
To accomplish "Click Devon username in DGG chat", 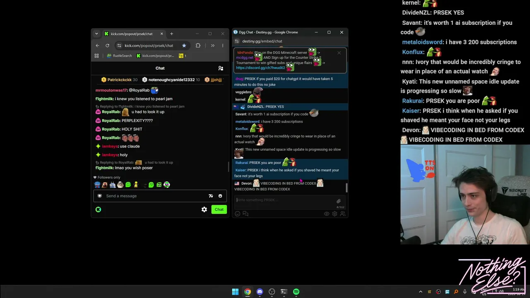I will tap(246, 183).
